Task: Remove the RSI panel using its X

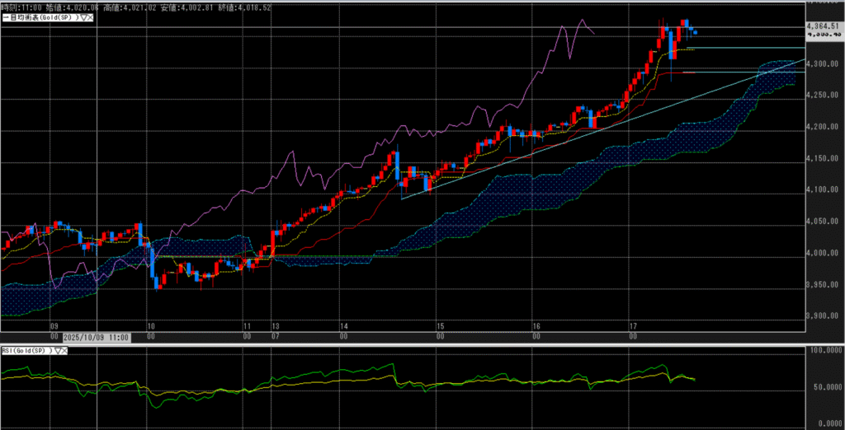Action: [64, 351]
